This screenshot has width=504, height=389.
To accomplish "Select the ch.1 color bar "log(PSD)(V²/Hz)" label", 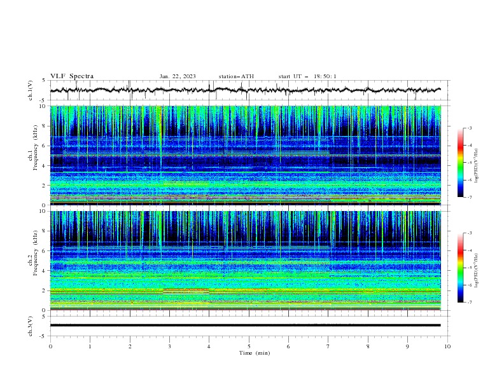I will 477,166.
